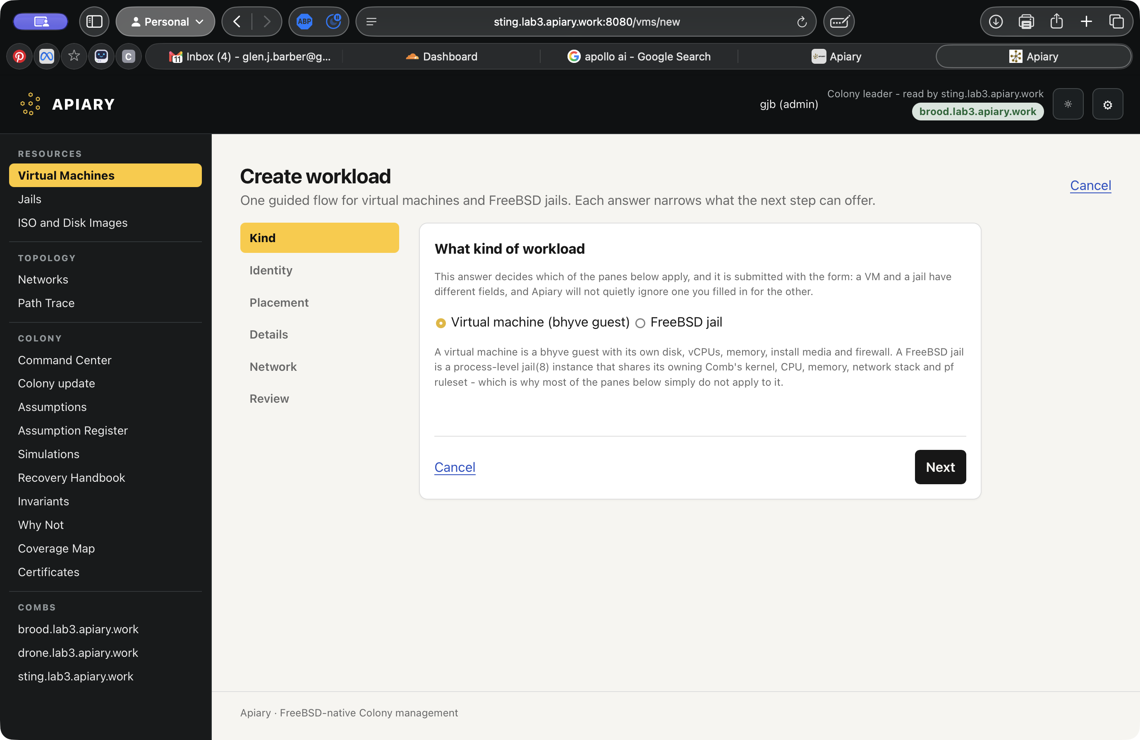Image resolution: width=1140 pixels, height=740 pixels.
Task: Click the Apiary settings gear icon
Action: (x=1107, y=104)
